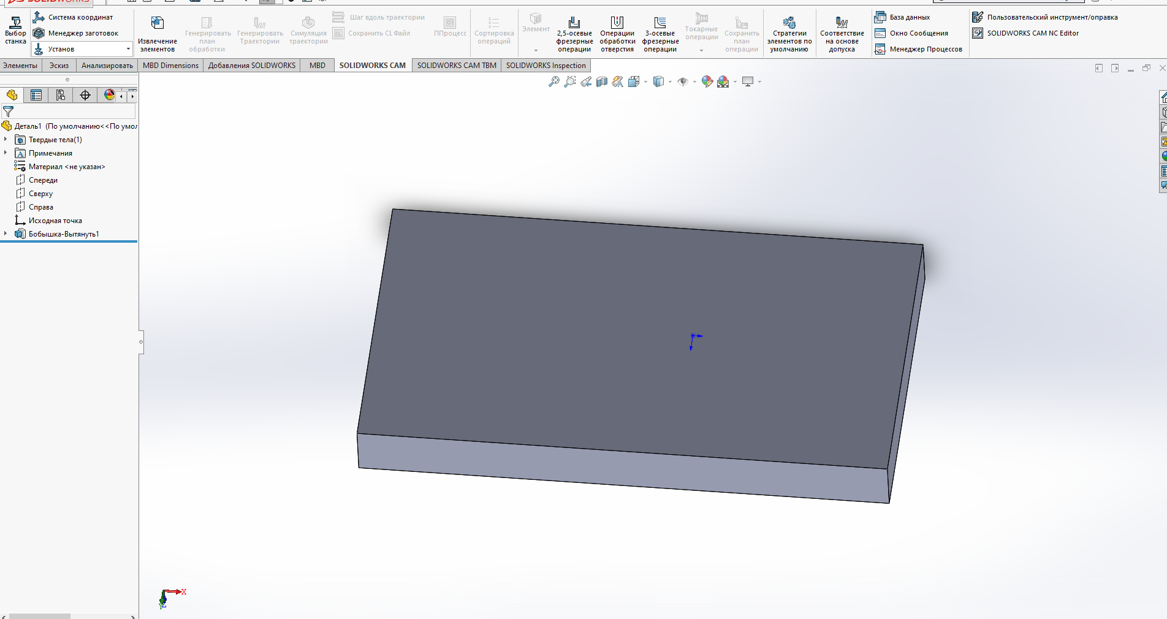The height and width of the screenshot is (619, 1167).
Task: Click Dynamic Annotation Views icon
Action: pyautogui.click(x=618, y=82)
